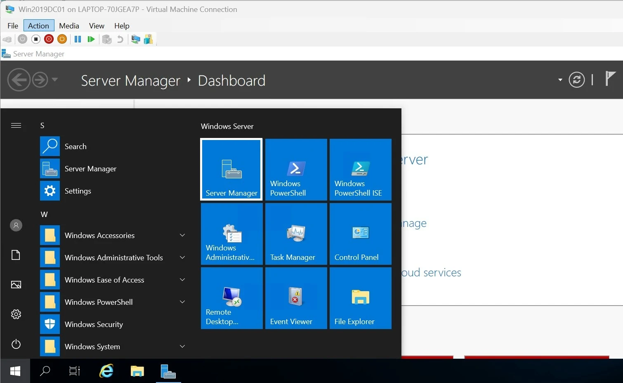Open Documents from the Start rail
The image size is (623, 383).
(x=16, y=255)
